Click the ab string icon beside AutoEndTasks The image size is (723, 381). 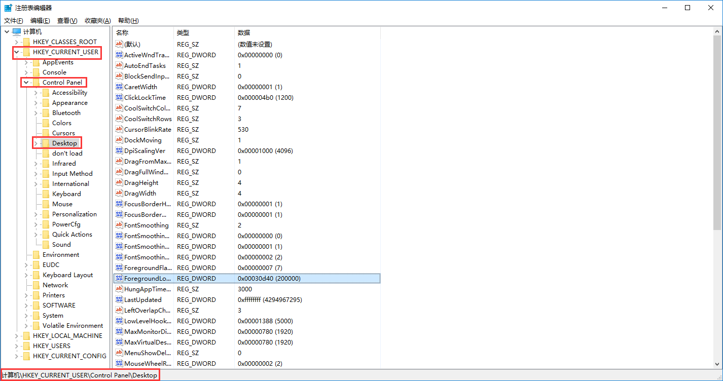click(119, 65)
